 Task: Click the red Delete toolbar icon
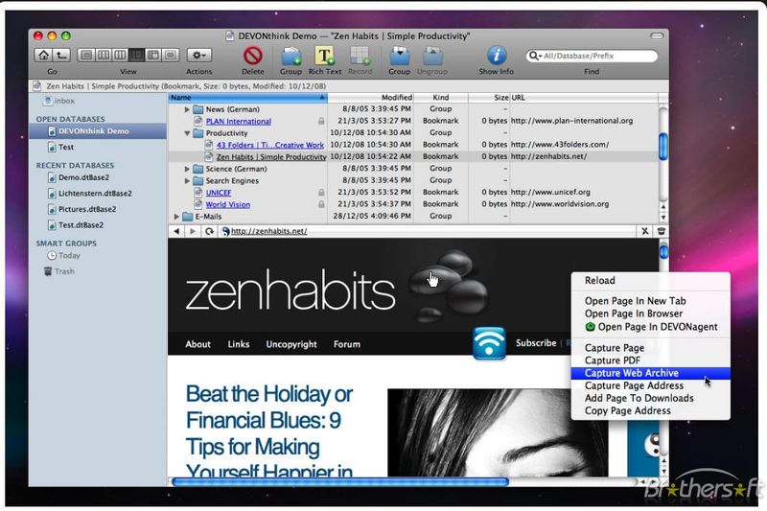point(253,56)
